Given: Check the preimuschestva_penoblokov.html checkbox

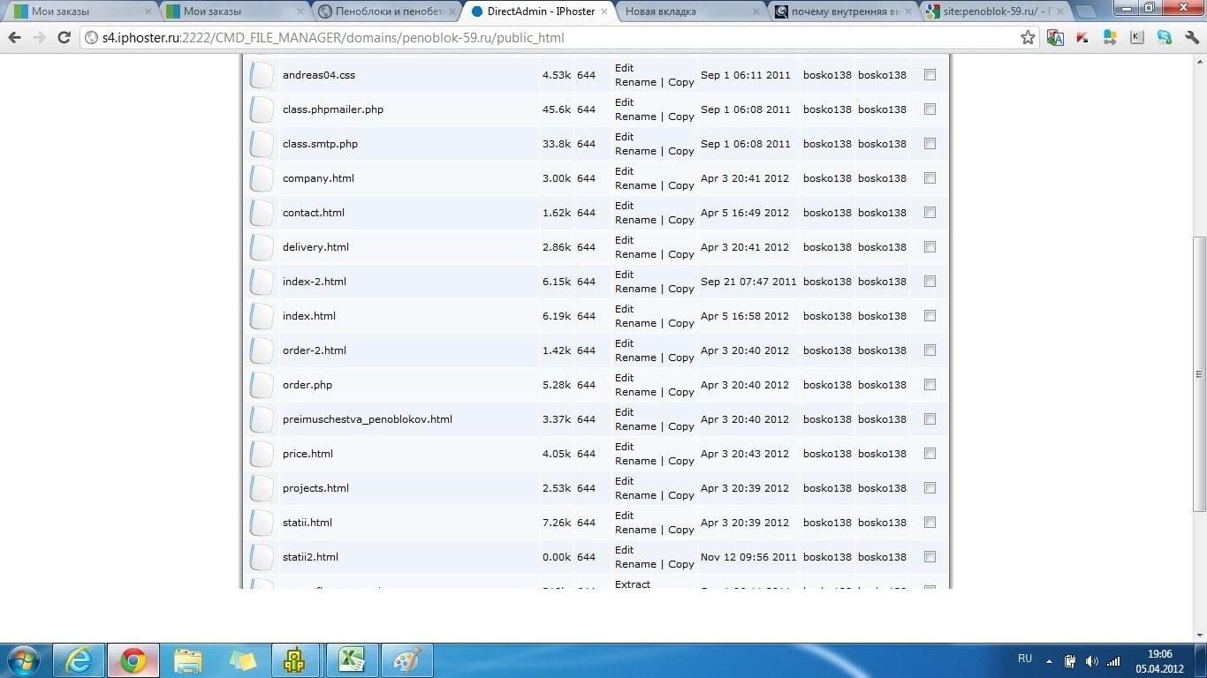Looking at the screenshot, I should click(x=930, y=419).
